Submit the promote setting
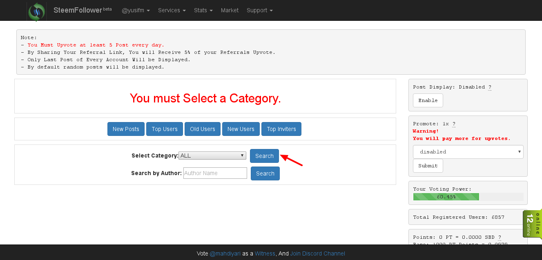 (428, 165)
